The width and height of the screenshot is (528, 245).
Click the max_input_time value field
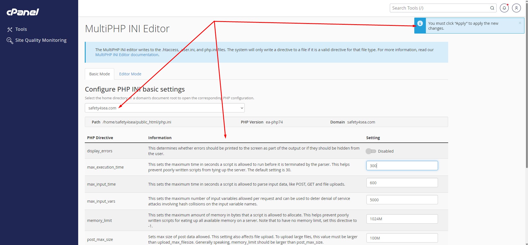402,183
